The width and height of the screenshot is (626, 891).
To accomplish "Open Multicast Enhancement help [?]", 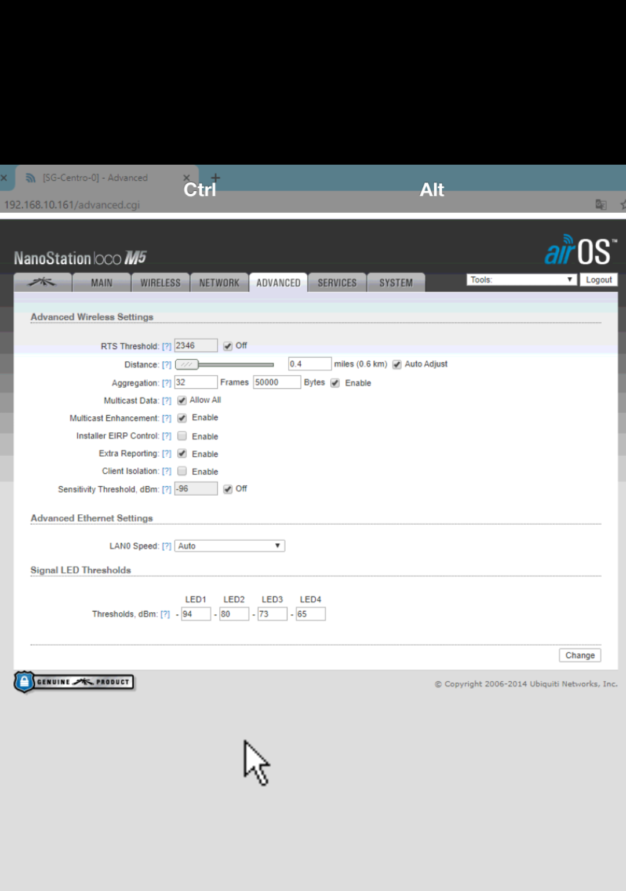I will 166,418.
